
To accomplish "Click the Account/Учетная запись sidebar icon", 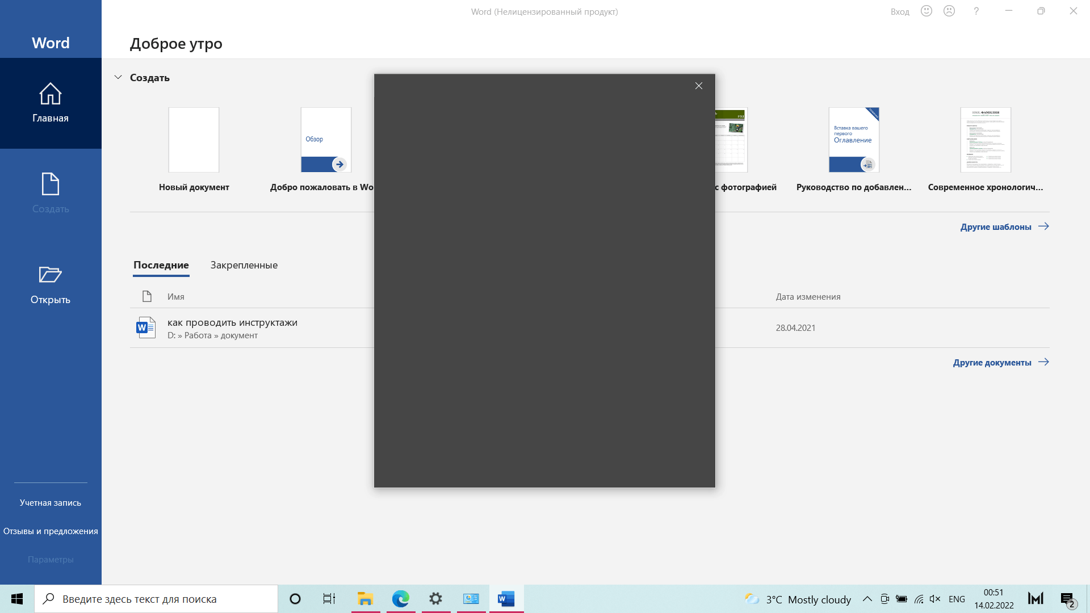I will tap(50, 502).
